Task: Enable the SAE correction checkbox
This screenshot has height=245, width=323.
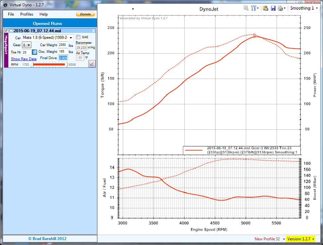Action: click(78, 37)
